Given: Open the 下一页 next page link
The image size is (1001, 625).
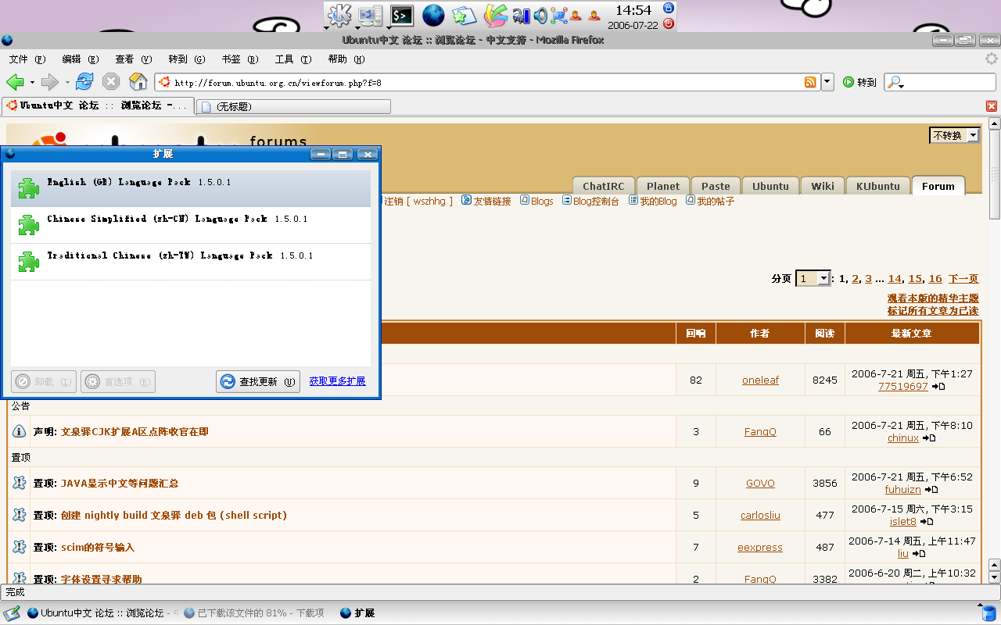Looking at the screenshot, I should (x=963, y=278).
